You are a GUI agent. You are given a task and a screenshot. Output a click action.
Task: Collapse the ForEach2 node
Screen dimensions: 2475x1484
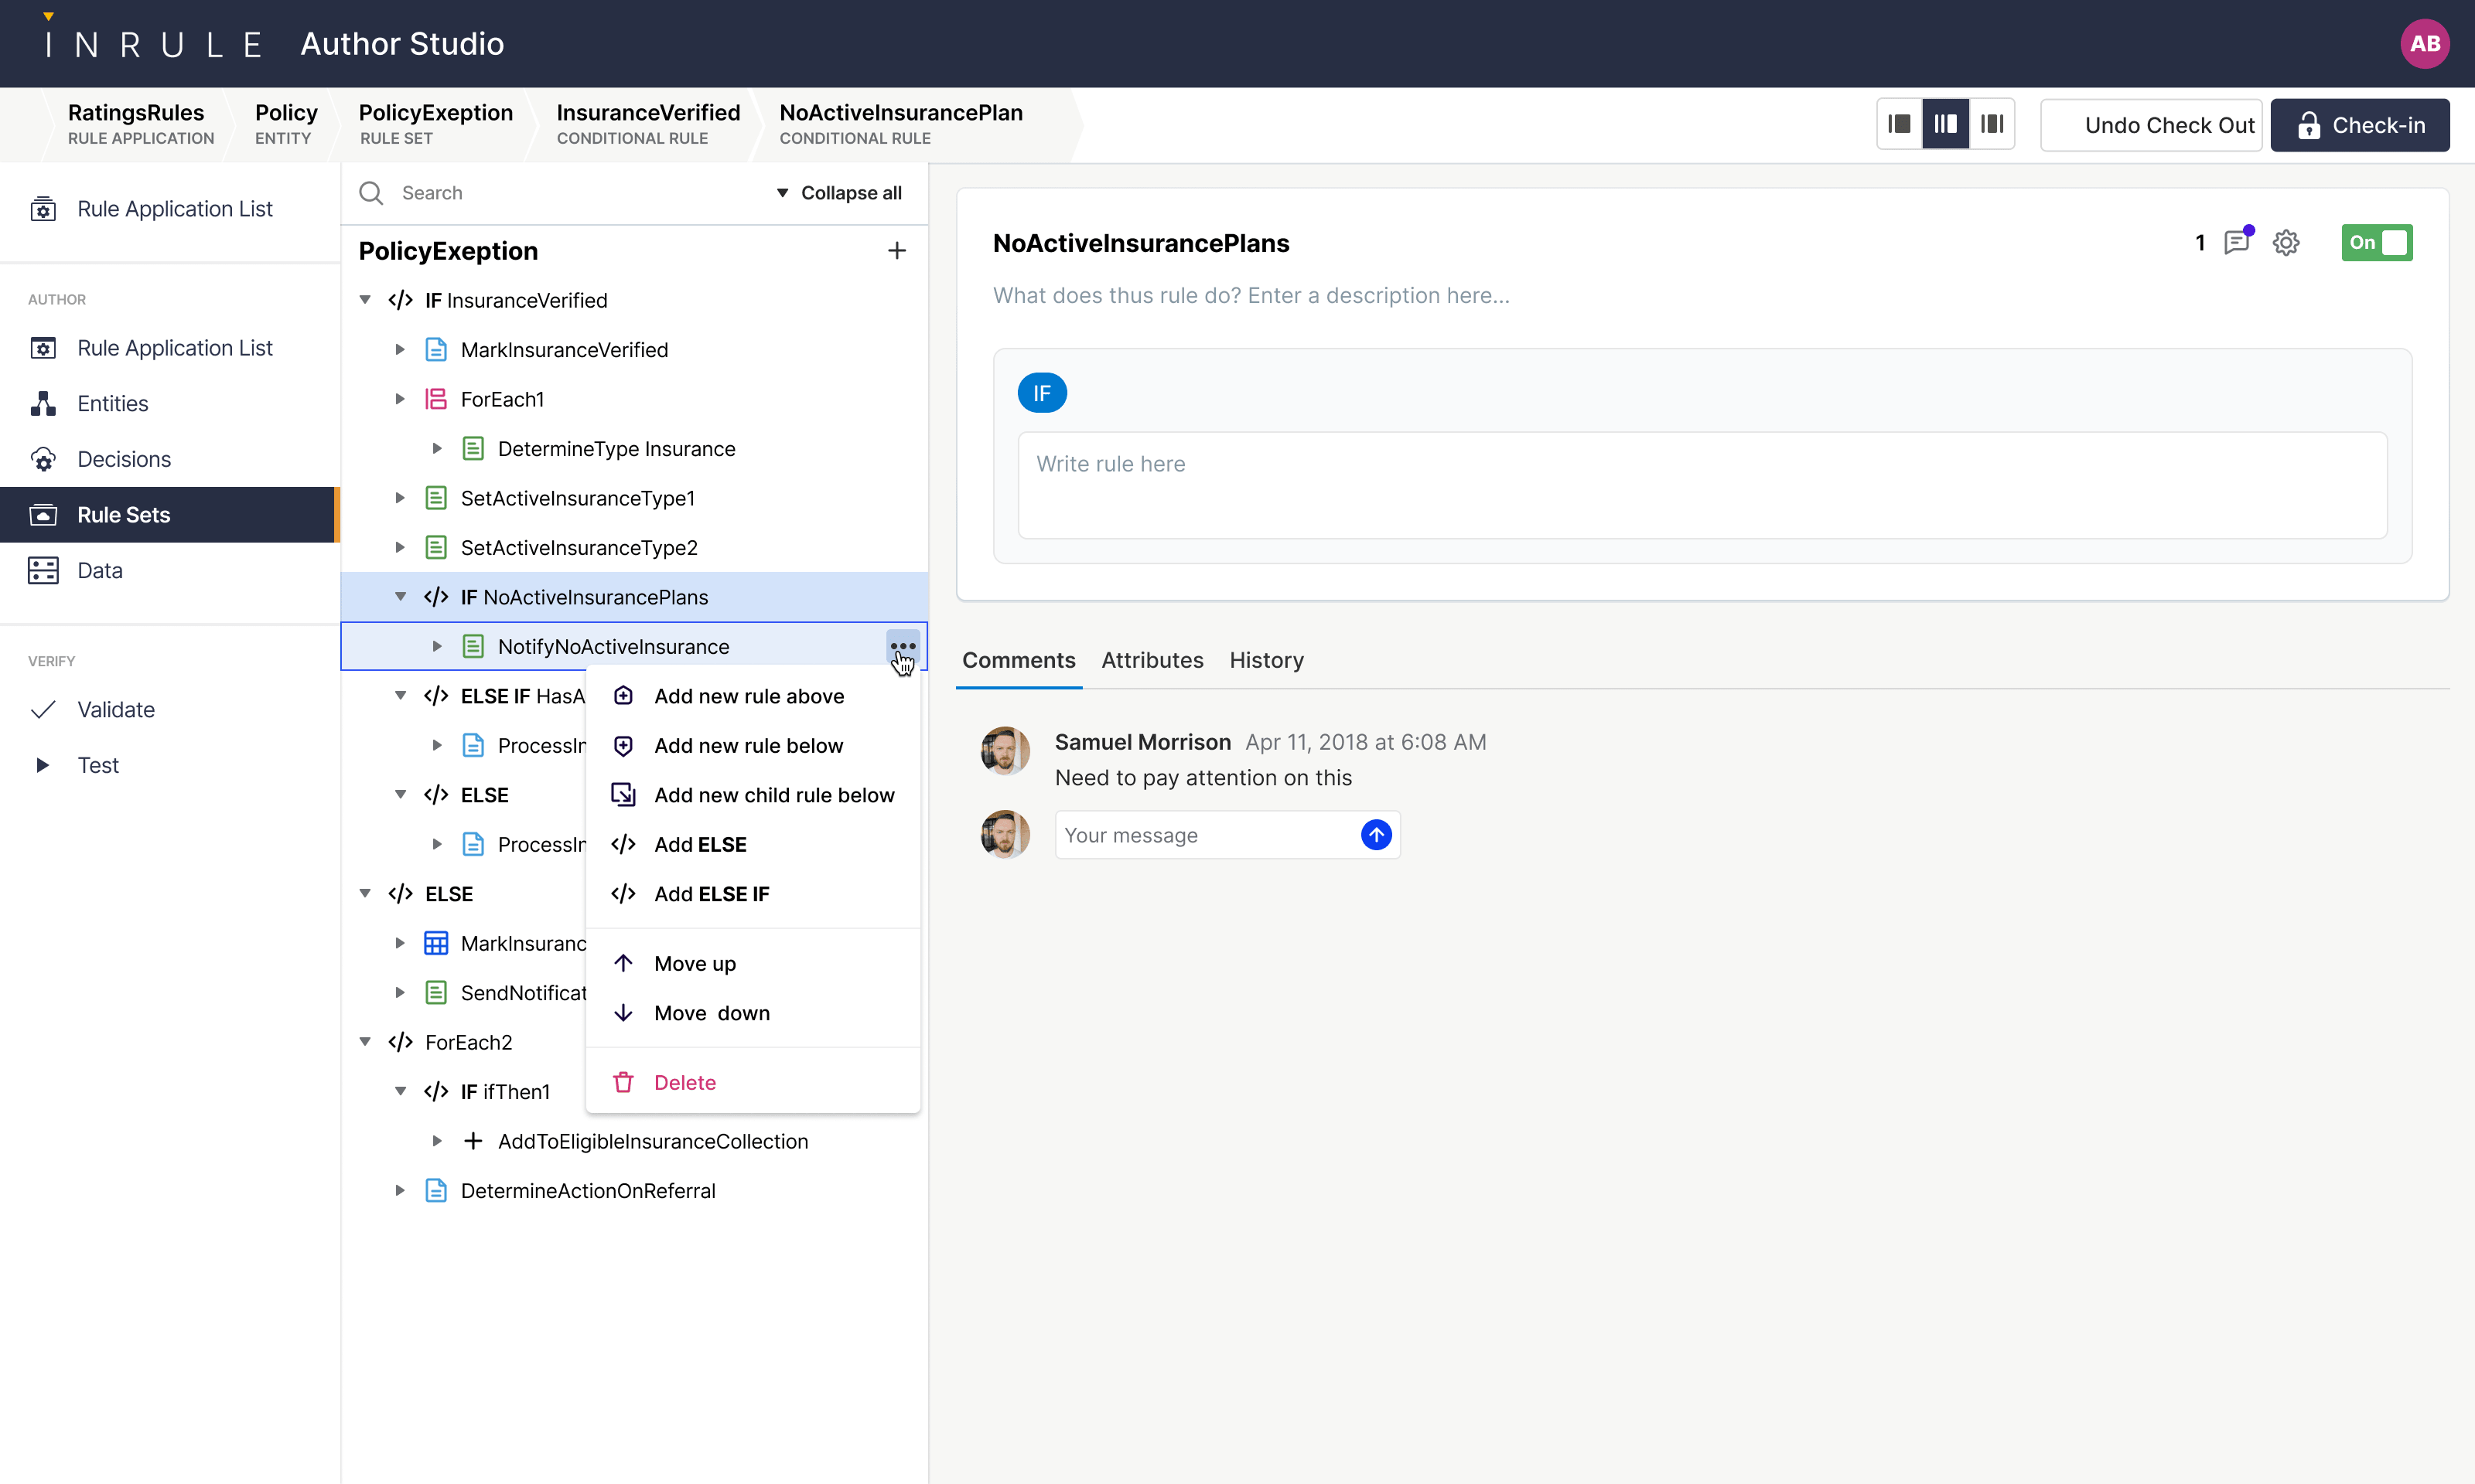click(365, 1042)
